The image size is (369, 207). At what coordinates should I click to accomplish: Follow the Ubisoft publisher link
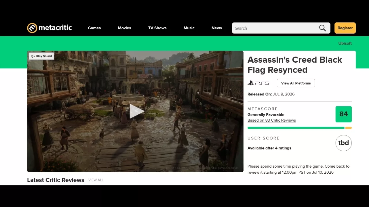pos(345,43)
